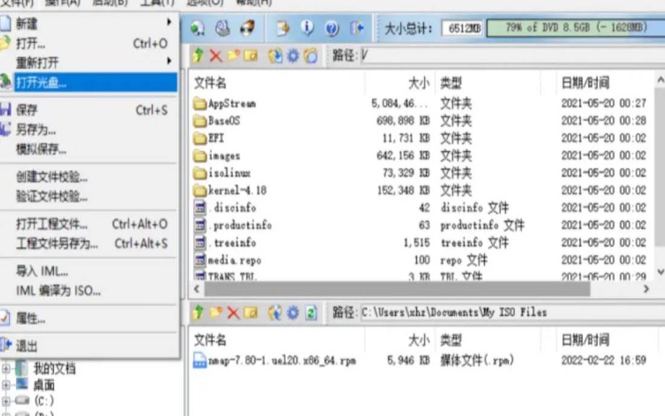Click the exit door icon in main toolbar

pyautogui.click(x=357, y=28)
